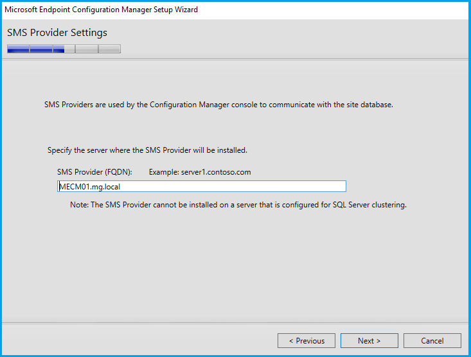Viewport: 471px width, 357px height.
Task: Click the MECM01.mg.local text in the field
Action: tap(90, 187)
